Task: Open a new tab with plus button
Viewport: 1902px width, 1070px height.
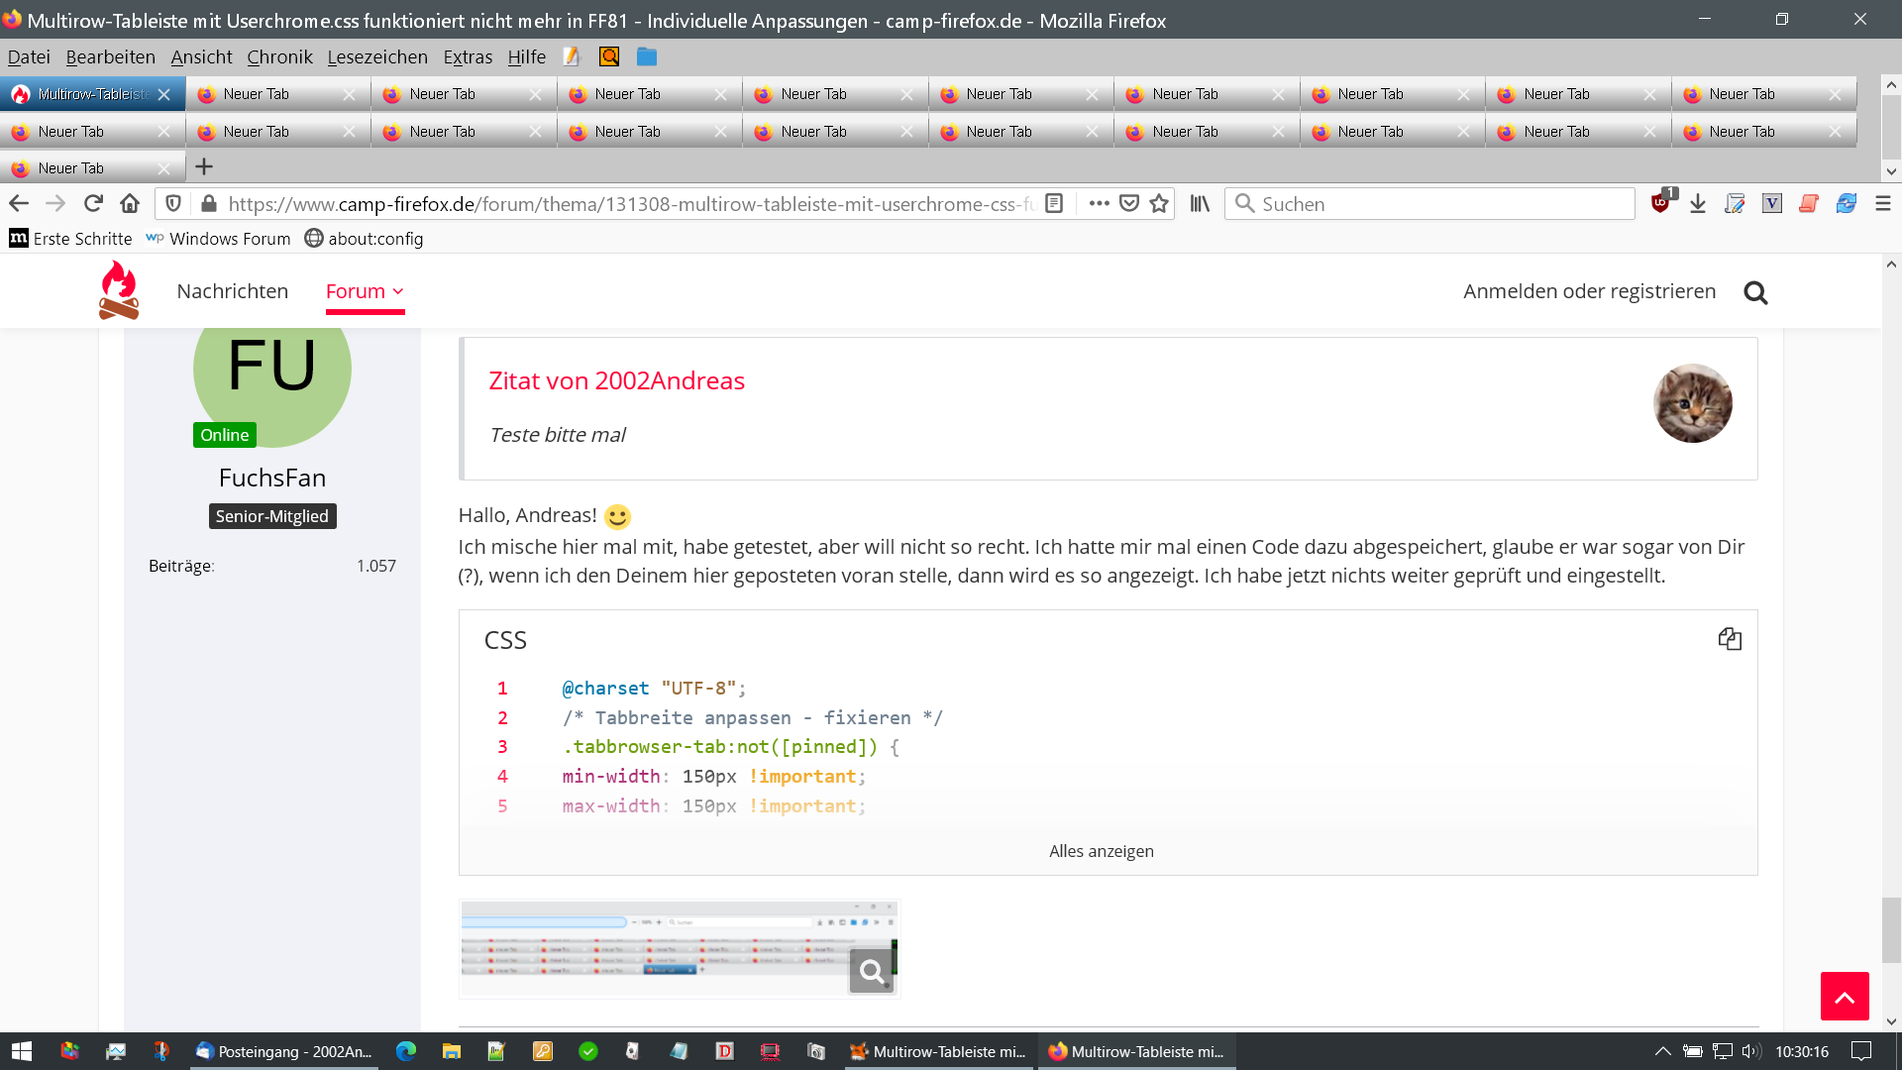Action: [x=204, y=166]
